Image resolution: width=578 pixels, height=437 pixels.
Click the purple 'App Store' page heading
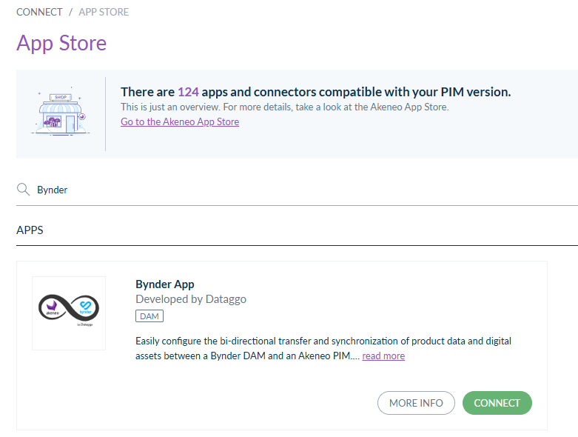(x=61, y=43)
